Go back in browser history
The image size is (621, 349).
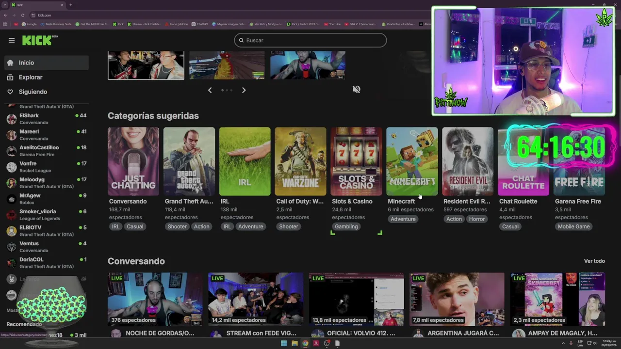(x=5, y=15)
